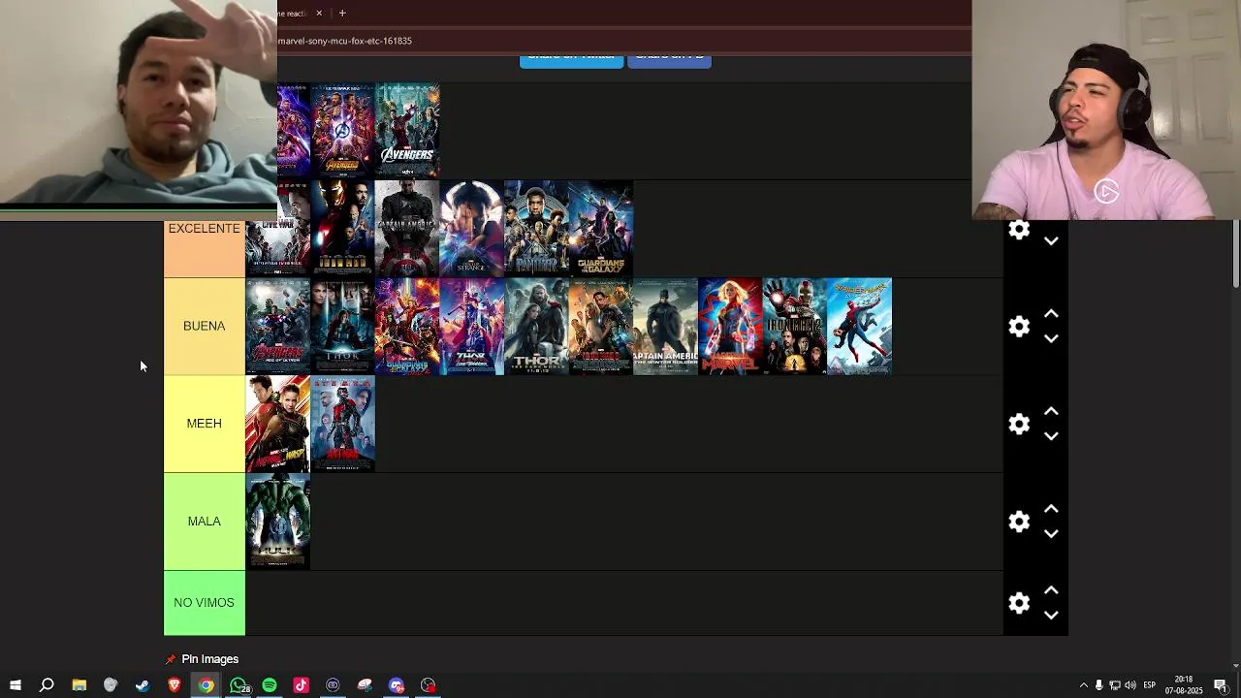Close the current browser tab
The image size is (1241, 698).
(x=319, y=14)
